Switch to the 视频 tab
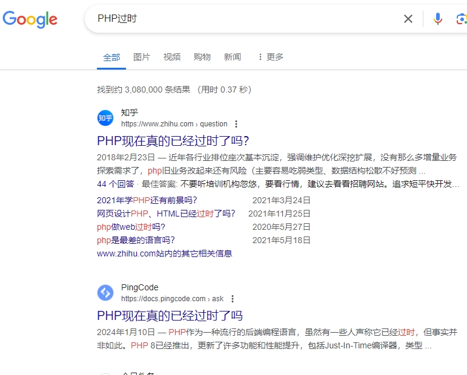Image resolution: width=467 pixels, height=375 pixels. pos(172,57)
